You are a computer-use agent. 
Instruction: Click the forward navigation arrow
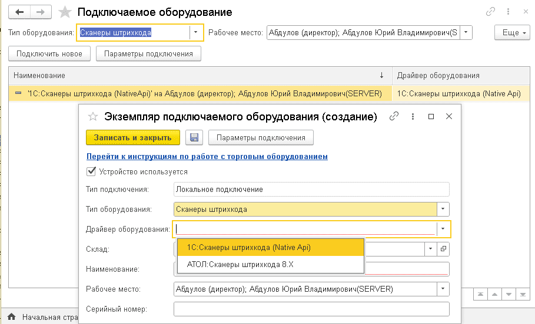coord(41,12)
